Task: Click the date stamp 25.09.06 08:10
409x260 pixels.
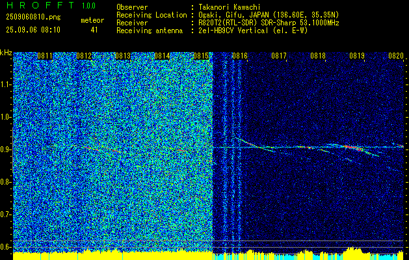Action: click(x=33, y=30)
